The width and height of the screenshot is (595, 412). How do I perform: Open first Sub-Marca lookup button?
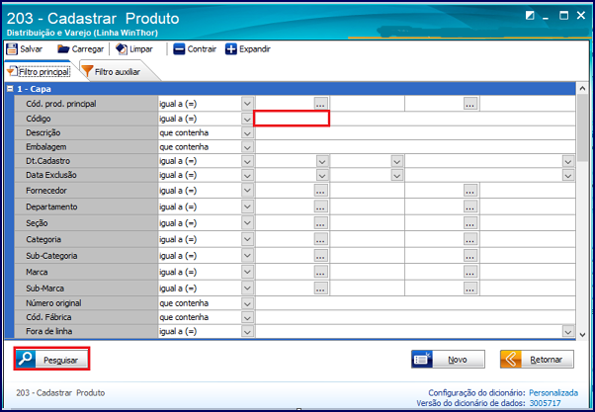[320, 288]
